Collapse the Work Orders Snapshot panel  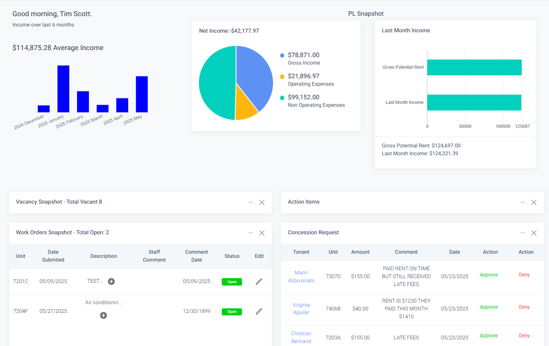tap(251, 233)
